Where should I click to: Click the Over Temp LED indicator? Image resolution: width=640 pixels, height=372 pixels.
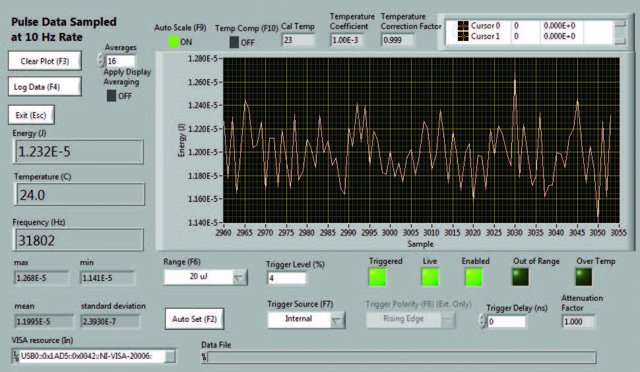(x=587, y=278)
